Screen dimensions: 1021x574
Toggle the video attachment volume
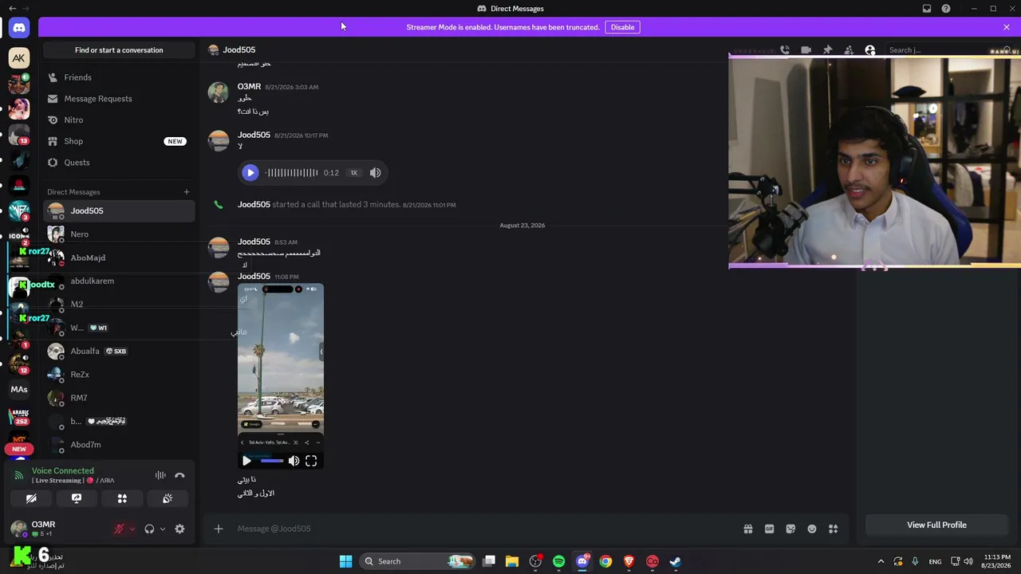[294, 461]
